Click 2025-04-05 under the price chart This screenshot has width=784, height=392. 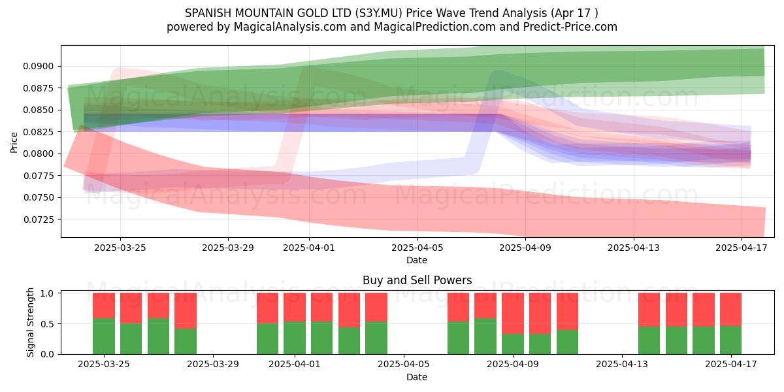point(417,248)
